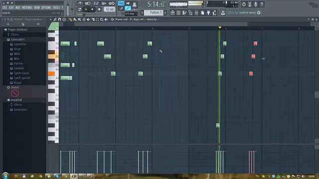
Task: Select the zoom magnifier tool
Action: coord(102,19)
